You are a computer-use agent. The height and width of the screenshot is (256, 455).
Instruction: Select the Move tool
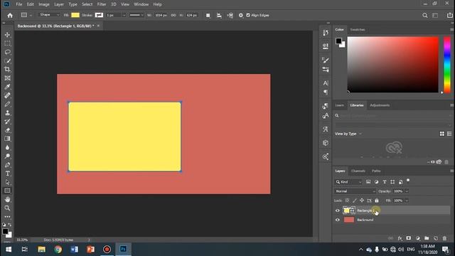coord(8,35)
